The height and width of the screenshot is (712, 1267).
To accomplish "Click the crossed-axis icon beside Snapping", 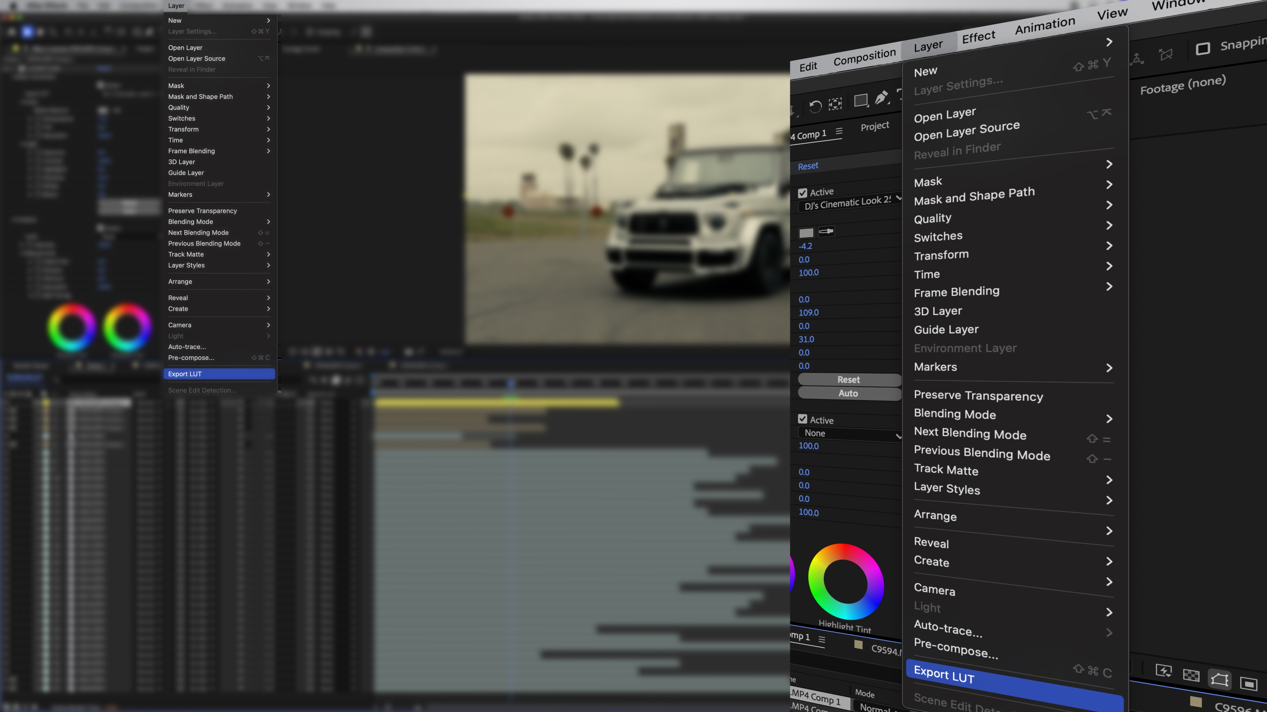I will tap(1166, 54).
